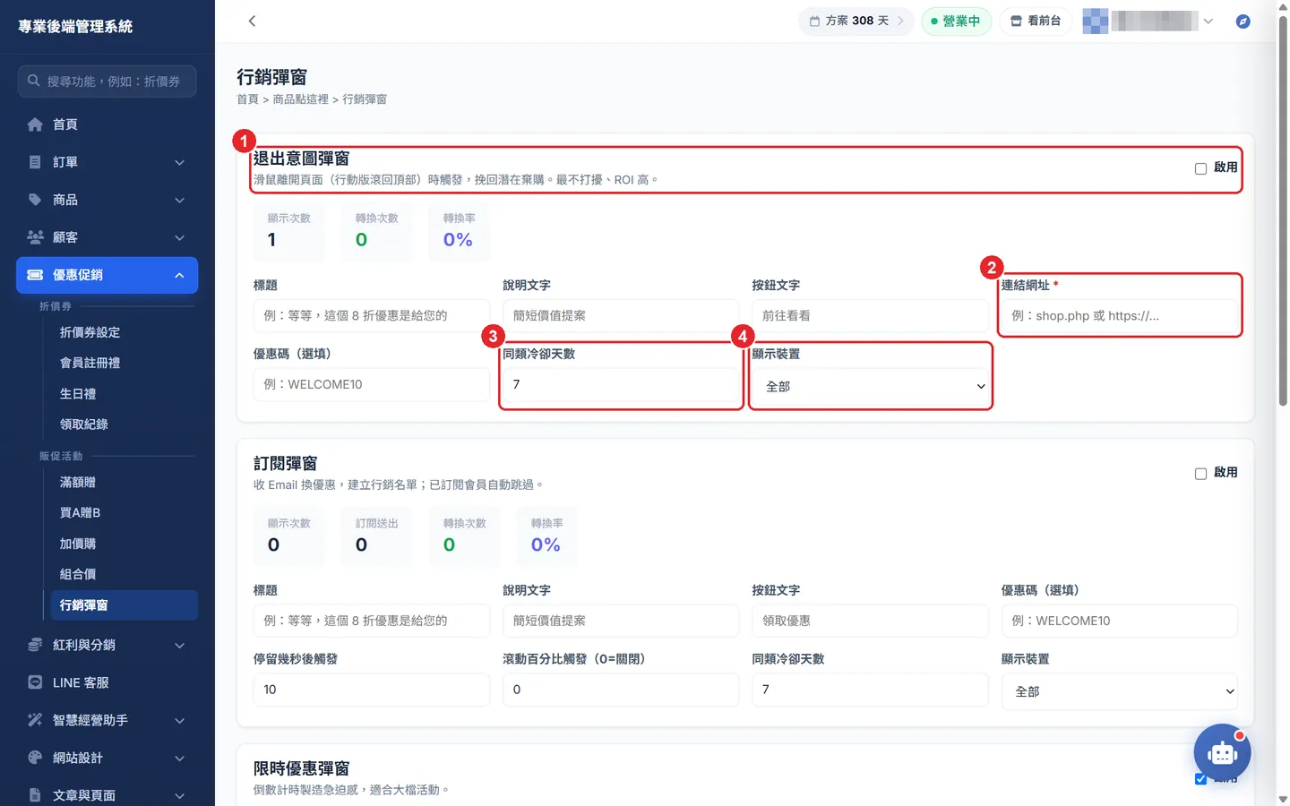This screenshot has height=806, width=1290.
Task: Click the orders icon beside 訂單
Action: pos(35,162)
